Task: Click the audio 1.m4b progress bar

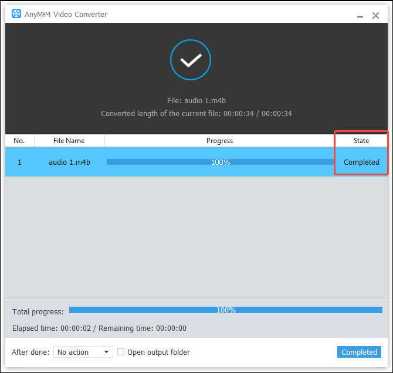Action: tap(221, 162)
